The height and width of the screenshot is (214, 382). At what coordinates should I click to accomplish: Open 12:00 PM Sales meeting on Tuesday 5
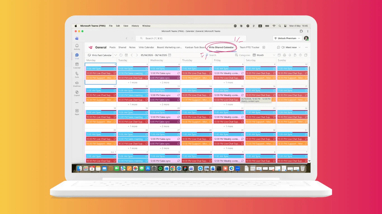coord(133,73)
